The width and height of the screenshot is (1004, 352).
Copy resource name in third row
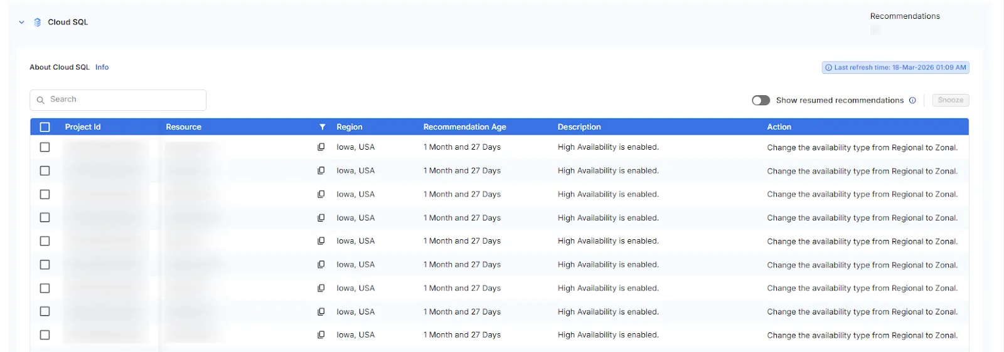click(x=321, y=194)
